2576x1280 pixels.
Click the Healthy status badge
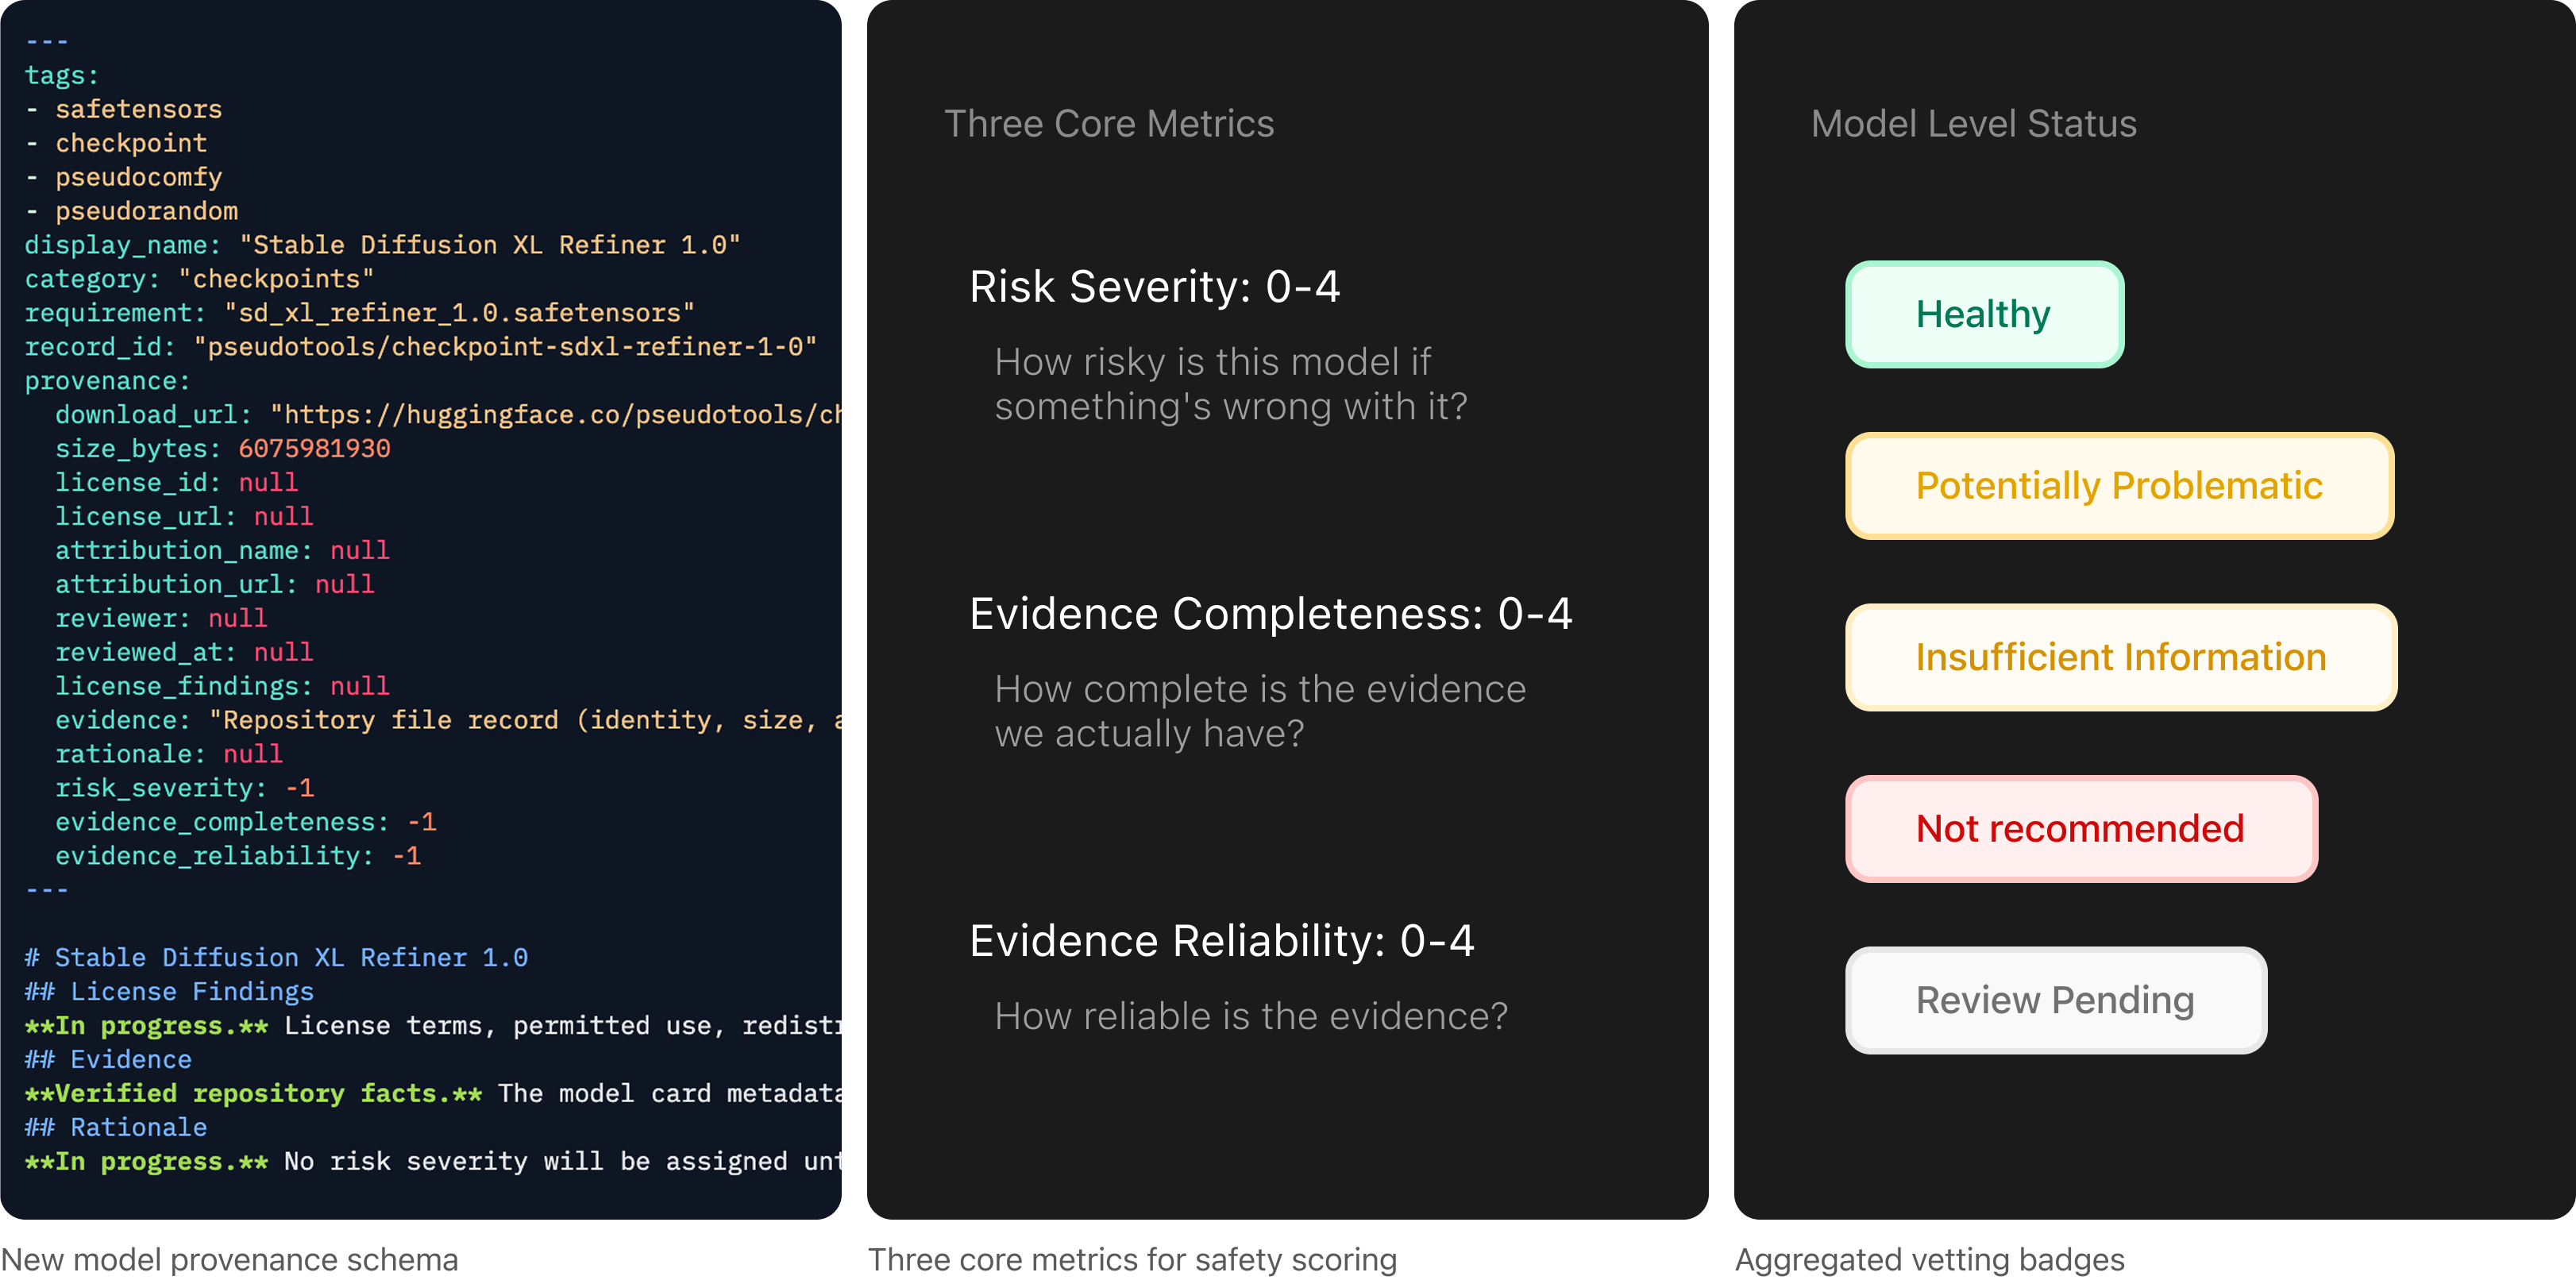pyautogui.click(x=1984, y=314)
